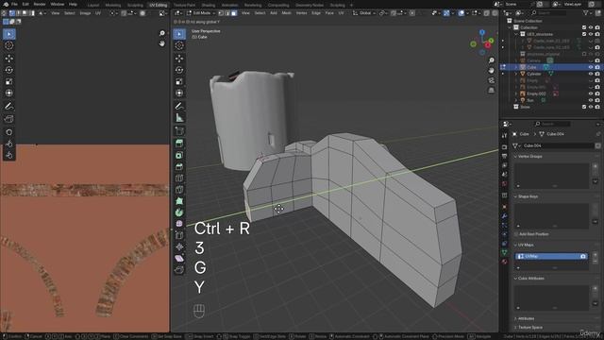The width and height of the screenshot is (604, 340).
Task: Toggle exclude checkbox for UE5_structures collection
Action: [x=584, y=34]
